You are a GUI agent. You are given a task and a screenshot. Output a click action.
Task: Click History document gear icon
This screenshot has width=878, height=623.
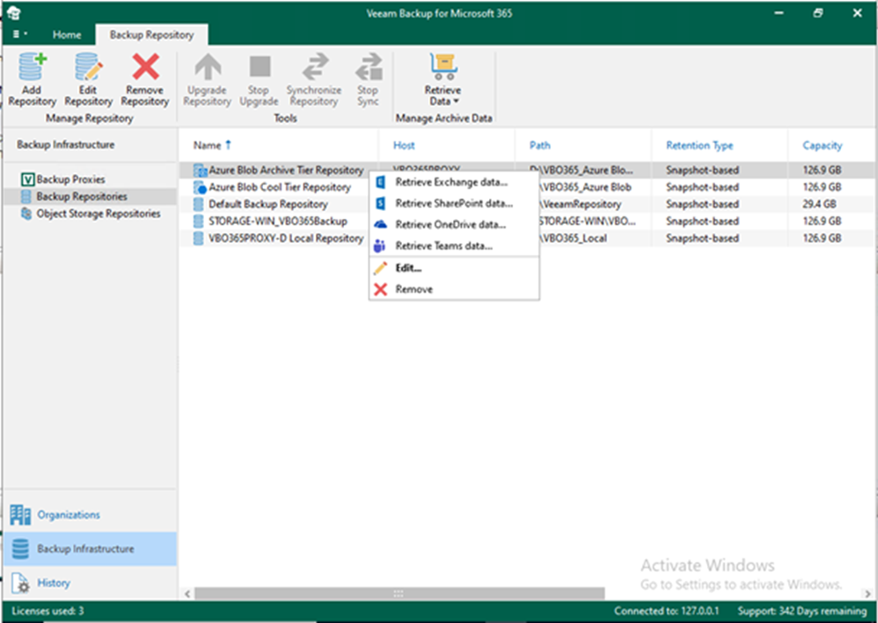(x=21, y=583)
